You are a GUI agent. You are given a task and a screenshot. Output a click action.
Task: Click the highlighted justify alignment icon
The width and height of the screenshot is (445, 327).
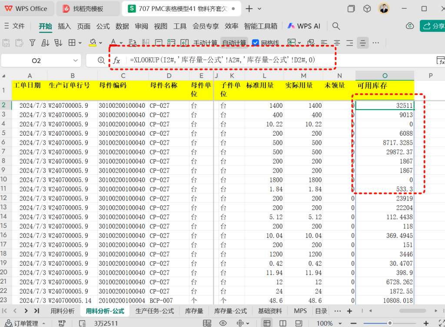pyautogui.click(x=363, y=43)
